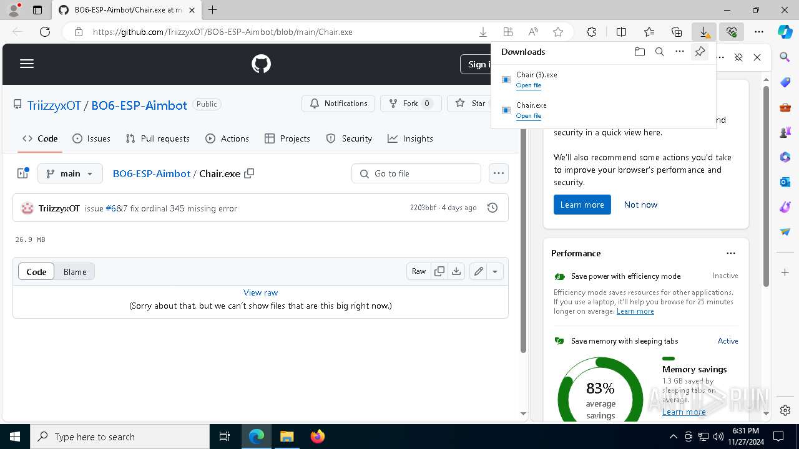The image size is (799, 449).
Task: Click the View raw link
Action: point(261,292)
